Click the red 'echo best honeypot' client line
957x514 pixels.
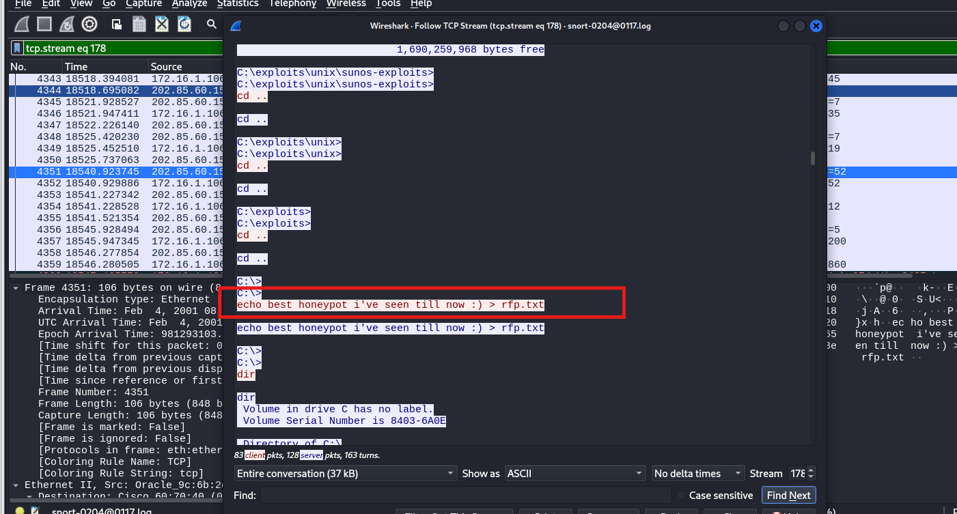click(391, 304)
